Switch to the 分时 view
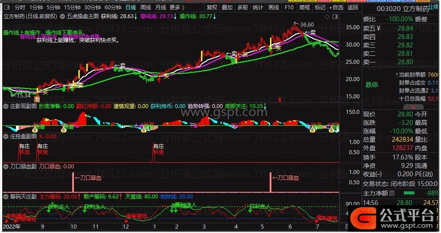The height and width of the screenshot is (233, 441). tap(19, 8)
